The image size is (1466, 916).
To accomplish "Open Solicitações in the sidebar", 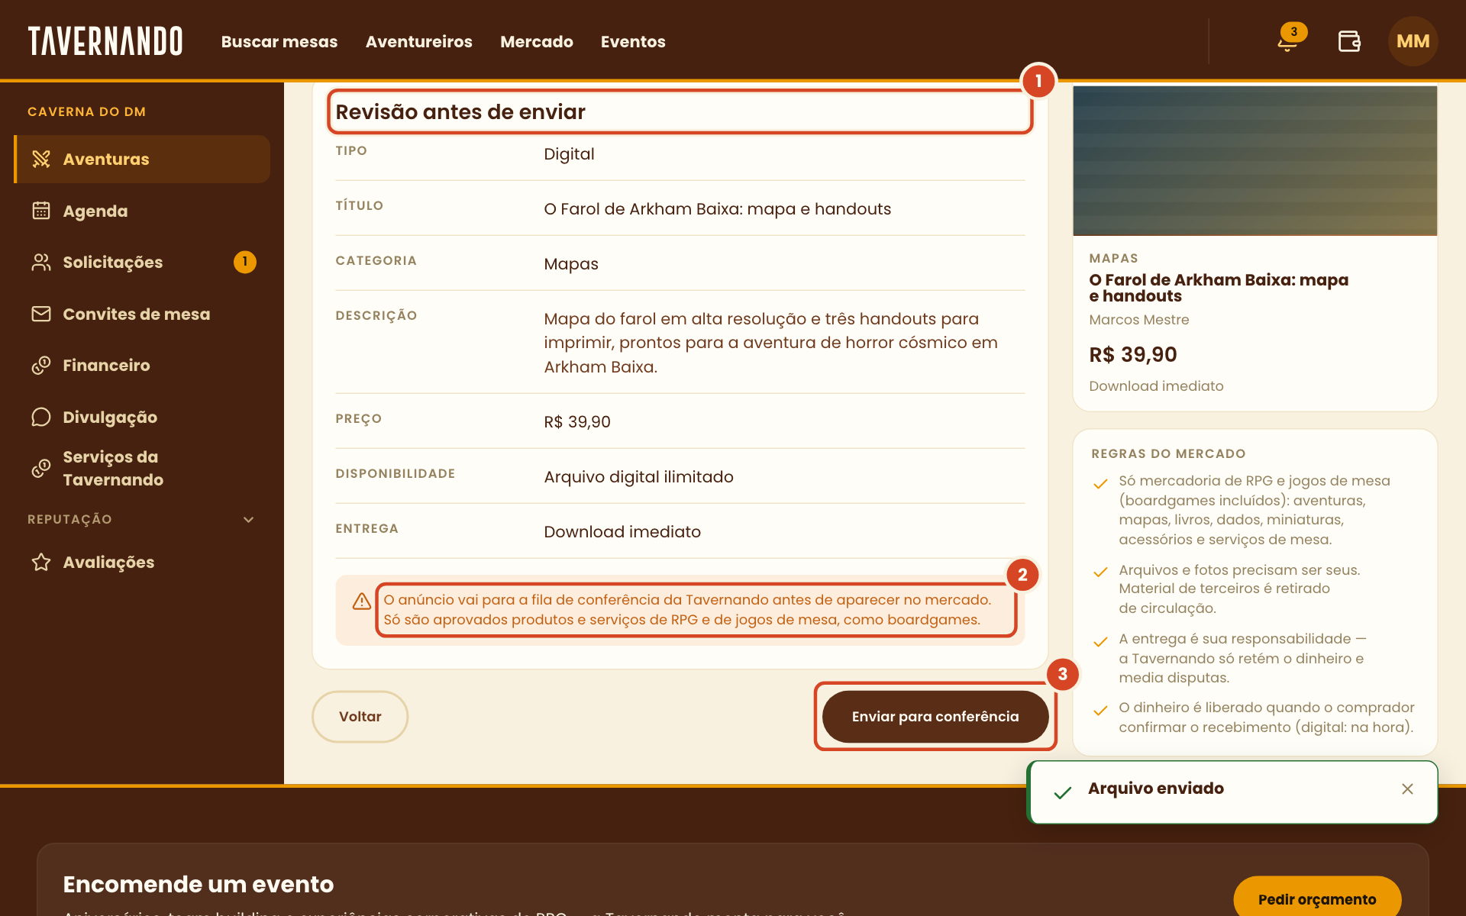I will (x=142, y=263).
